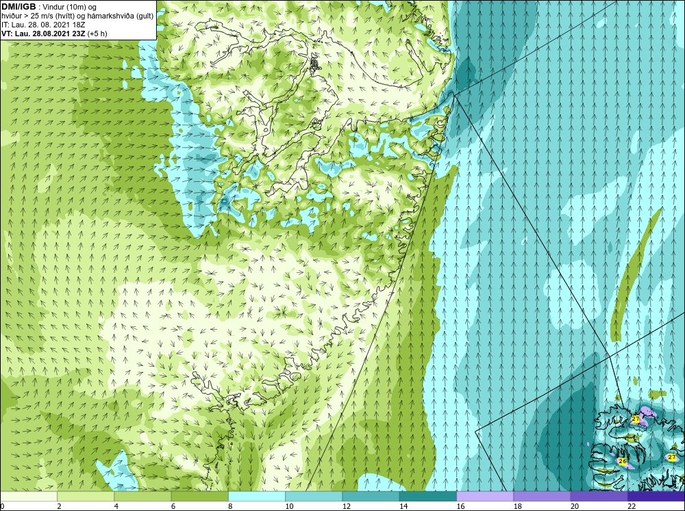This screenshot has width=685, height=511.
Task: Select the "IT: Lau. 28. 08. 2021 18Z" line
Action: 43,25
